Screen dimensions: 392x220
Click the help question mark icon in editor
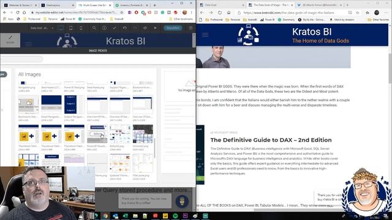click(x=190, y=28)
